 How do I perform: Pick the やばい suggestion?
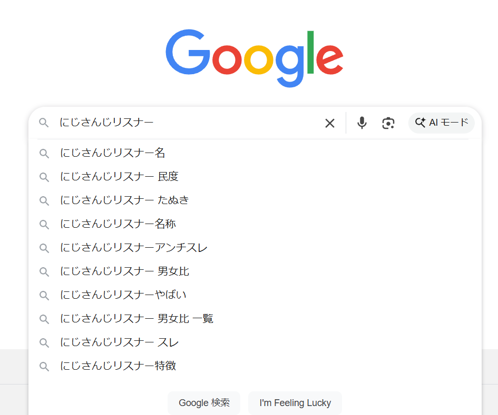click(123, 295)
